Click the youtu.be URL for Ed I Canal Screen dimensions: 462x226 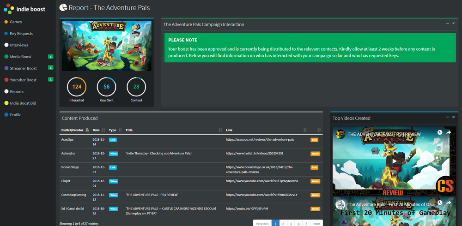coord(247,208)
